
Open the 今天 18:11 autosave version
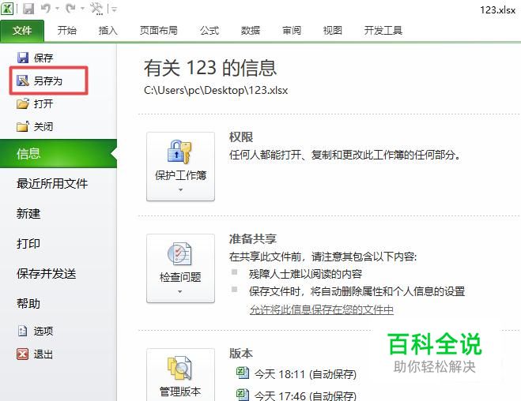[305, 374]
